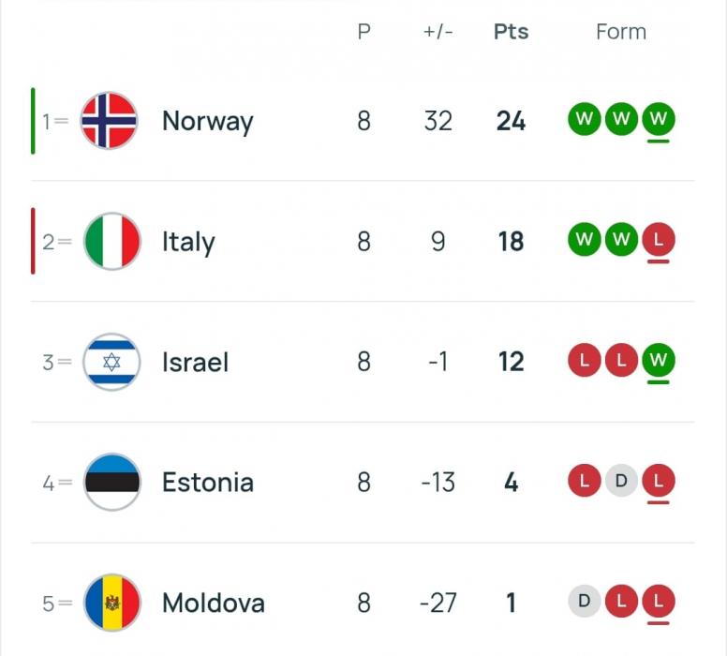Click Moldova's grey draw form badge
Image resolution: width=727 pixels, height=656 pixels.
click(x=584, y=602)
